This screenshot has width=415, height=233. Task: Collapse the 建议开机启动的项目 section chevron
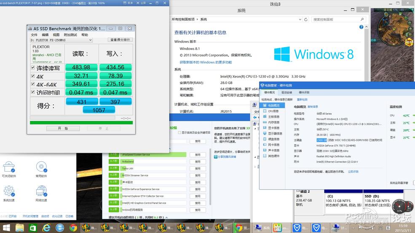click(167, 217)
